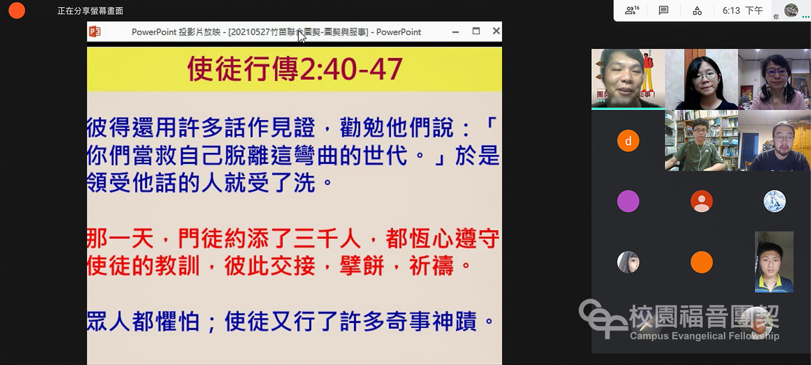This screenshot has height=365, width=811.
Task: Select video tile of woman in dark top
Action: [702, 79]
